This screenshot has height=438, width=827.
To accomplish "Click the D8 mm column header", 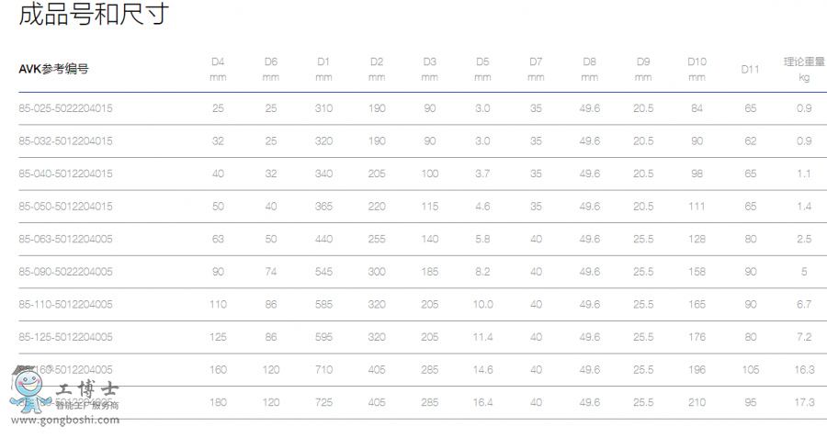I will (x=590, y=69).
